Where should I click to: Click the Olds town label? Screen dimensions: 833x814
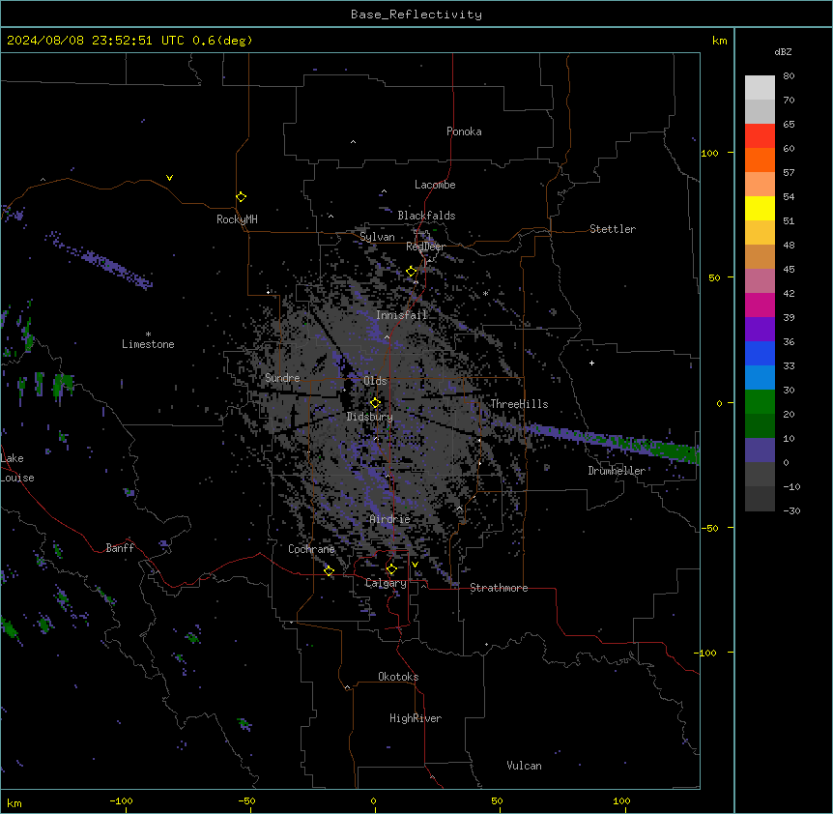click(375, 381)
